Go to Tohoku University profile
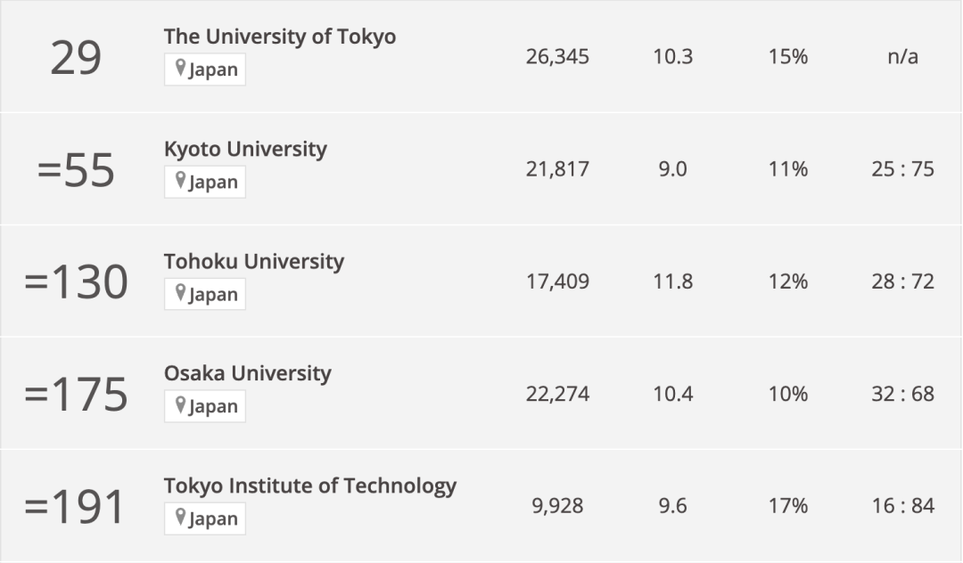The width and height of the screenshot is (963, 563). tap(253, 261)
